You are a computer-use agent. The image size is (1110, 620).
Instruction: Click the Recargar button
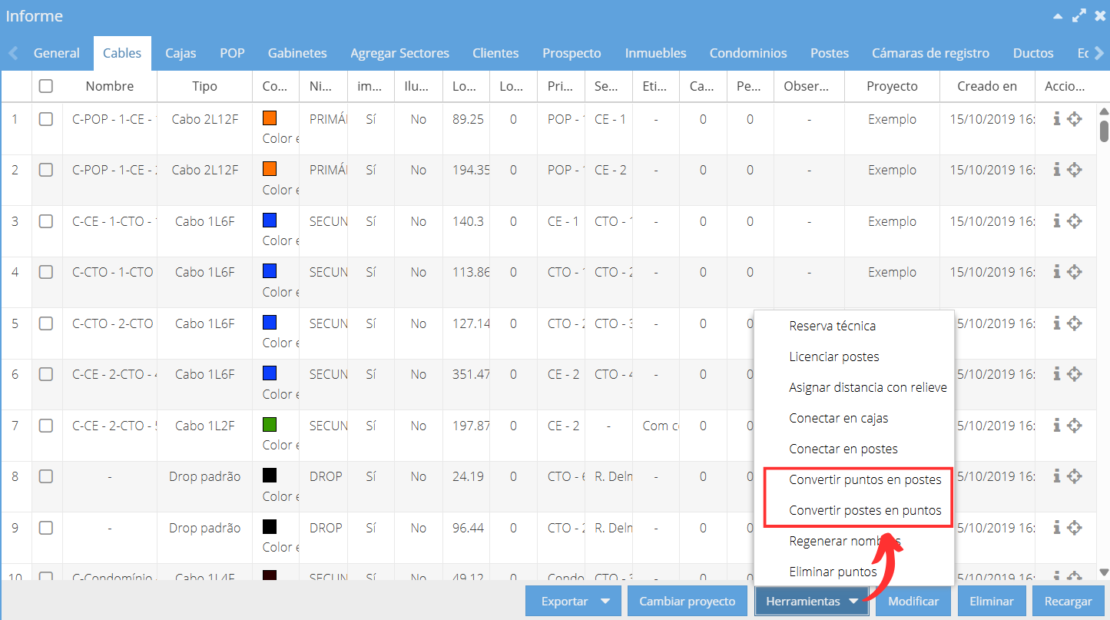[1069, 602]
